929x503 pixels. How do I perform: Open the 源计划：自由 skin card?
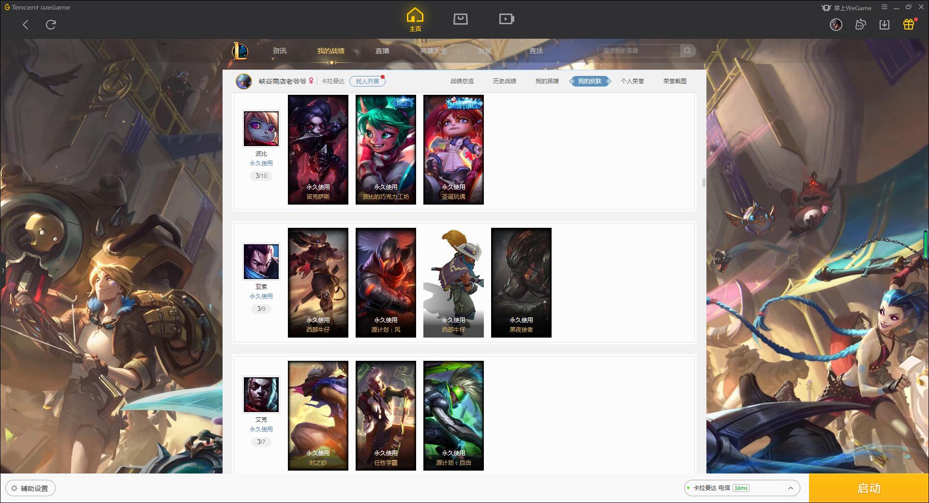(x=453, y=415)
